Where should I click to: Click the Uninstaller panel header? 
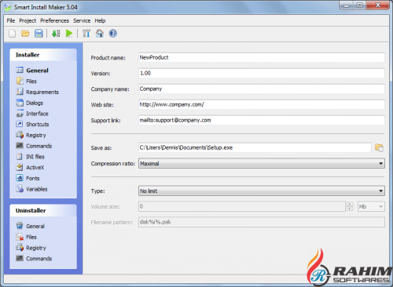(43, 211)
